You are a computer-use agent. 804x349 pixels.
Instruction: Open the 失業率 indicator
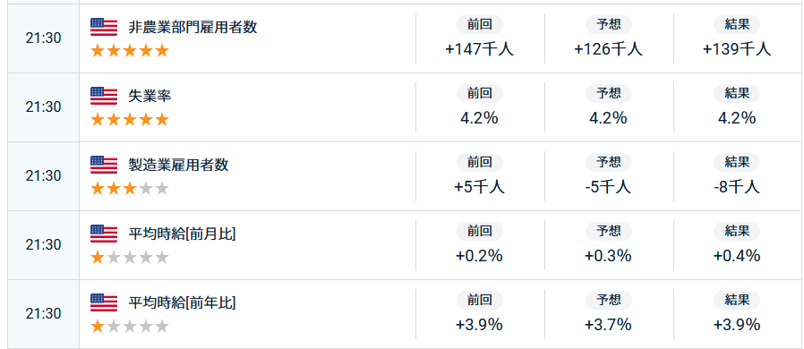pos(150,96)
